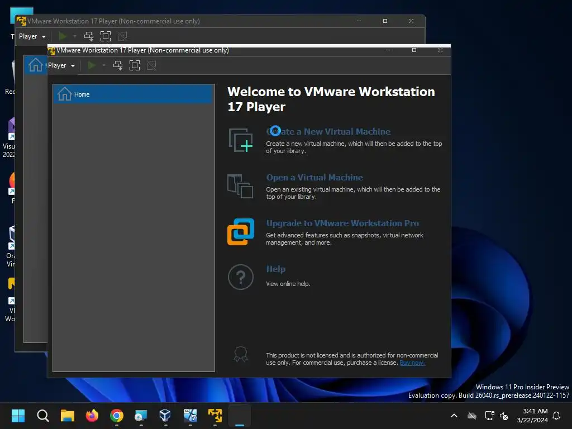Click the question mark help icon

tap(241, 277)
